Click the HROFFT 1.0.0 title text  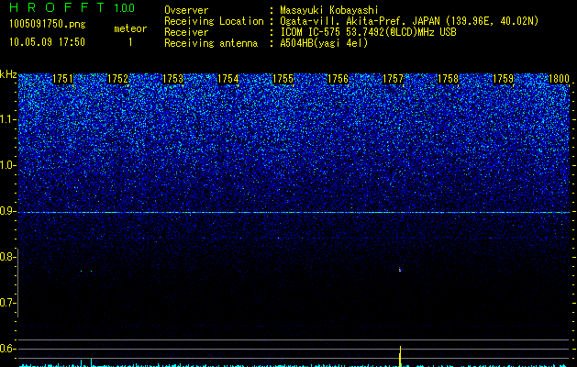[72, 7]
